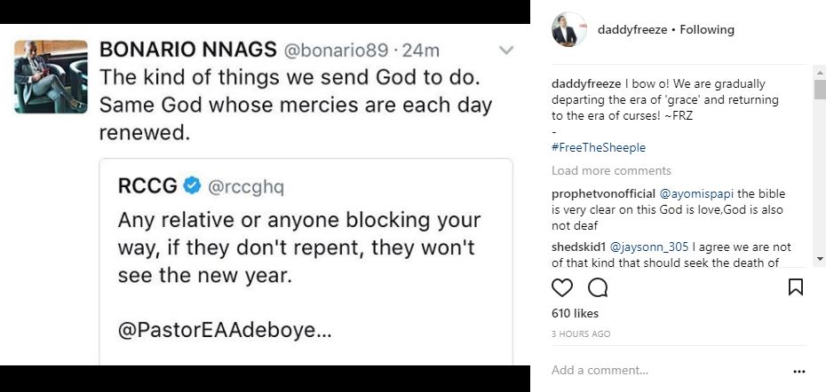826x392 pixels.
Task: Visit prophetvonofficial's profile
Action: click(604, 193)
